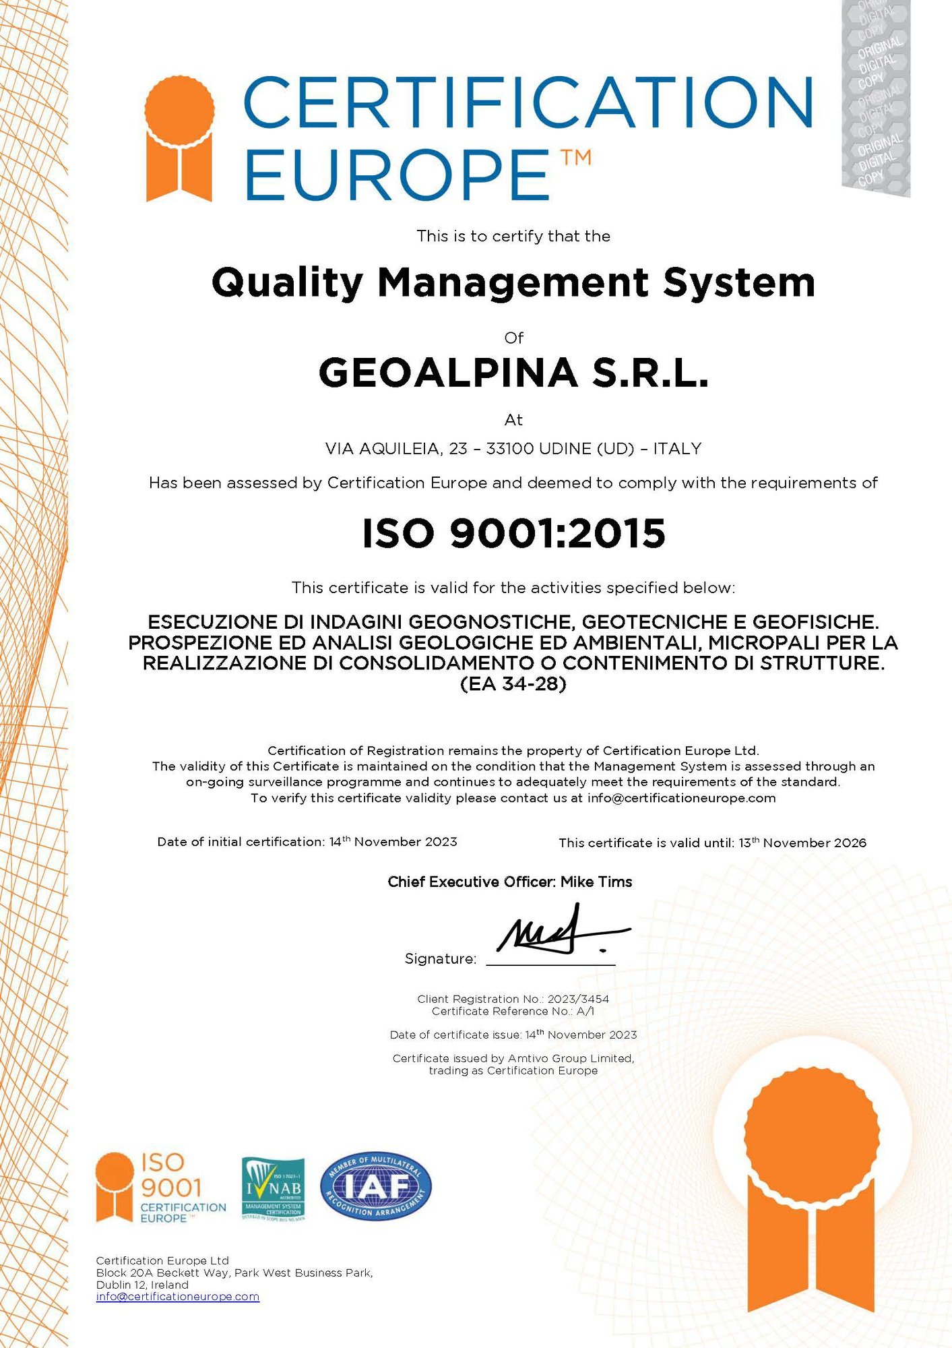Click the Original Digital Copy hologram strip
This screenshot has width=952, height=1348.
point(876,98)
